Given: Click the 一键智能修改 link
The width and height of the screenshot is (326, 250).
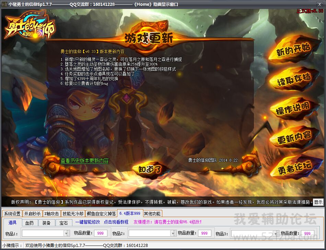Looking at the screenshot, I should tap(88, 222).
